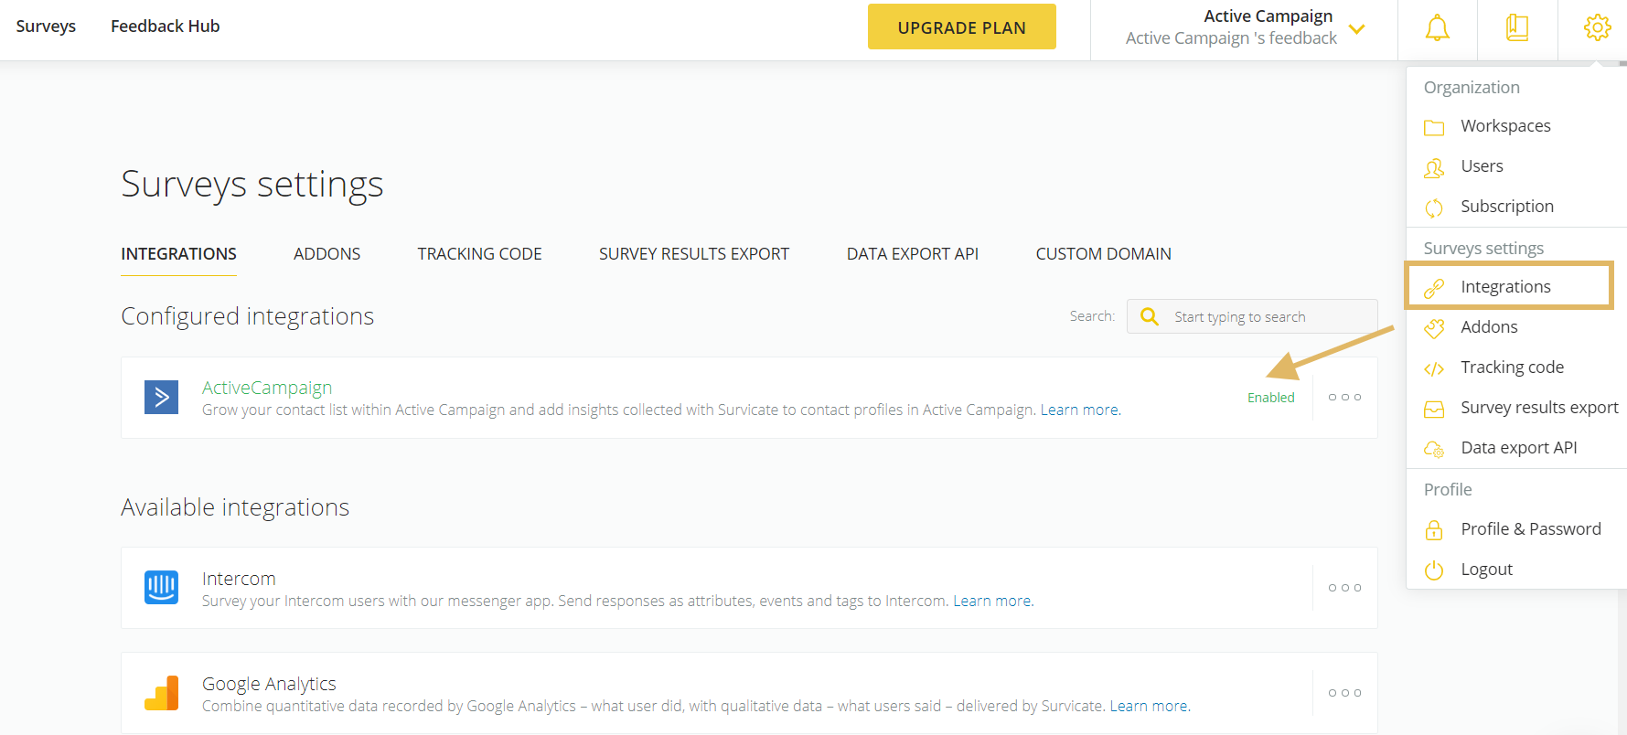1627x735 pixels.
Task: Click the search magnifier icon
Action: (1150, 316)
